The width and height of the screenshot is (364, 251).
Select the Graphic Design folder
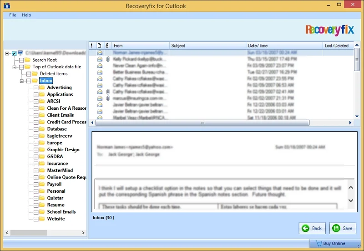pyautogui.click(x=63, y=150)
